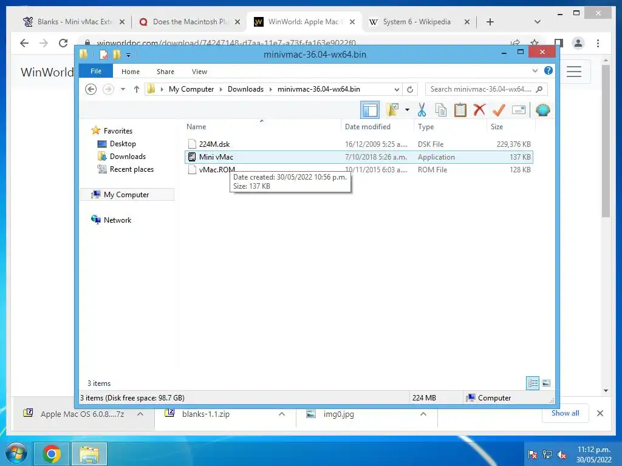Expand the Explorer ribbon chevron
Viewport: 622px width, 466px height.
pyautogui.click(x=535, y=70)
